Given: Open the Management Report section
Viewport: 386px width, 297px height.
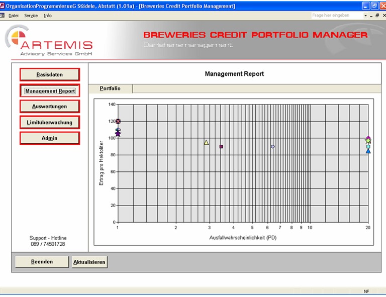Looking at the screenshot, I should pyautogui.click(x=50, y=91).
